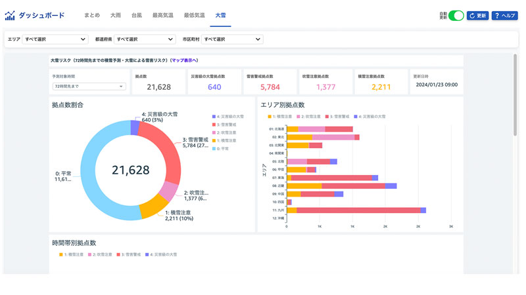Toggle 平常 legend swatch in donut chart
526x295 pixels.
coord(214,149)
